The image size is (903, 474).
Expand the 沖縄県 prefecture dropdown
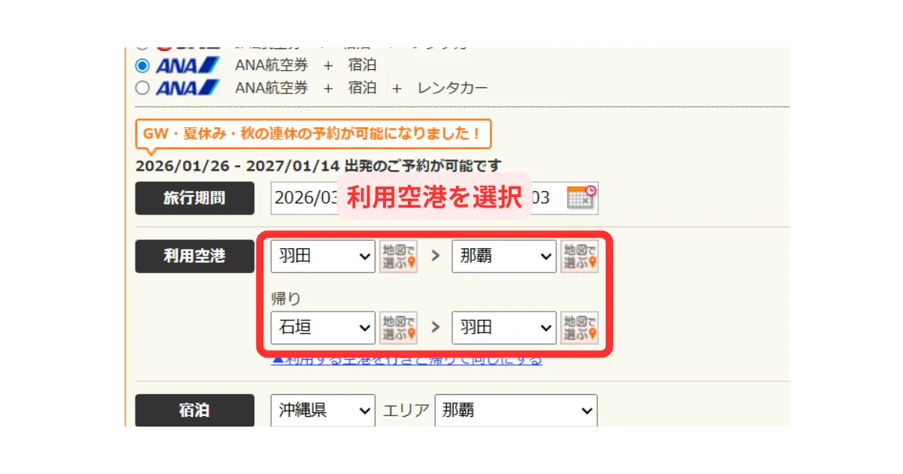point(323,411)
